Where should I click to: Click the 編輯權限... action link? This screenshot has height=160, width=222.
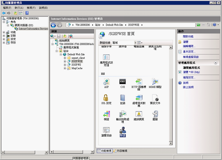[x=189, y=46]
